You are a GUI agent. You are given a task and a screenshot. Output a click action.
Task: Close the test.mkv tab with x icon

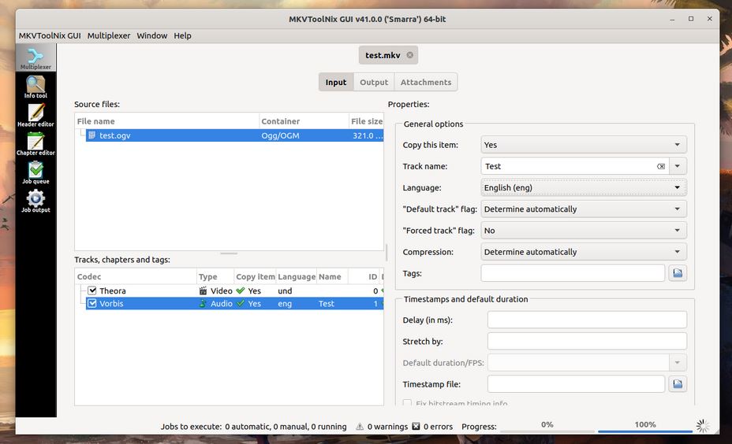410,55
